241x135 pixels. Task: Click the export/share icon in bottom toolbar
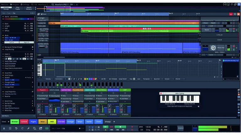(40, 128)
